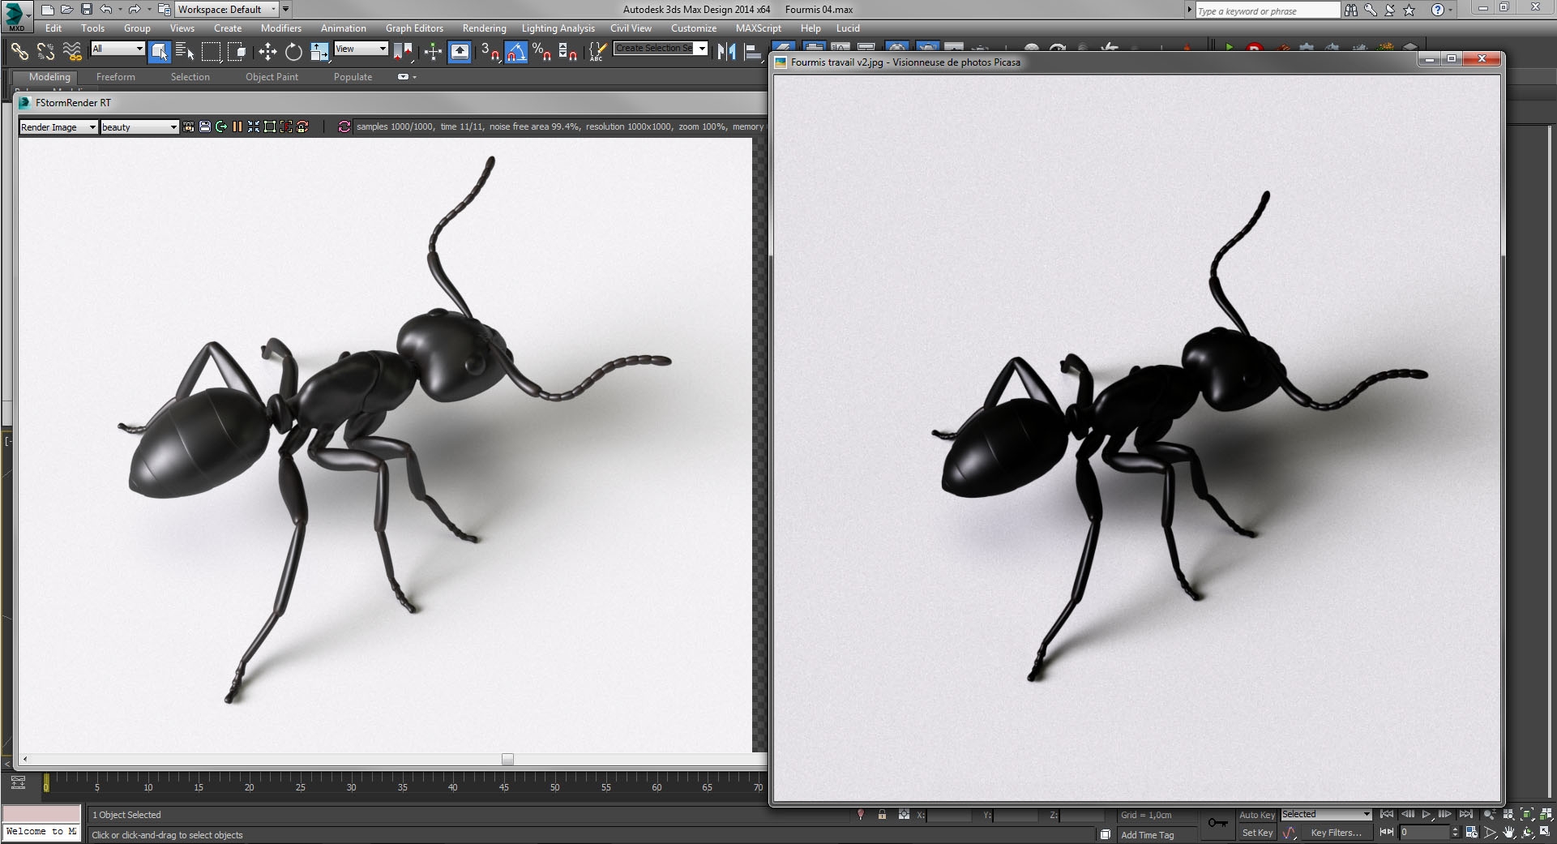
Task: Switch to the Freeform ribbon tab
Action: click(x=115, y=76)
